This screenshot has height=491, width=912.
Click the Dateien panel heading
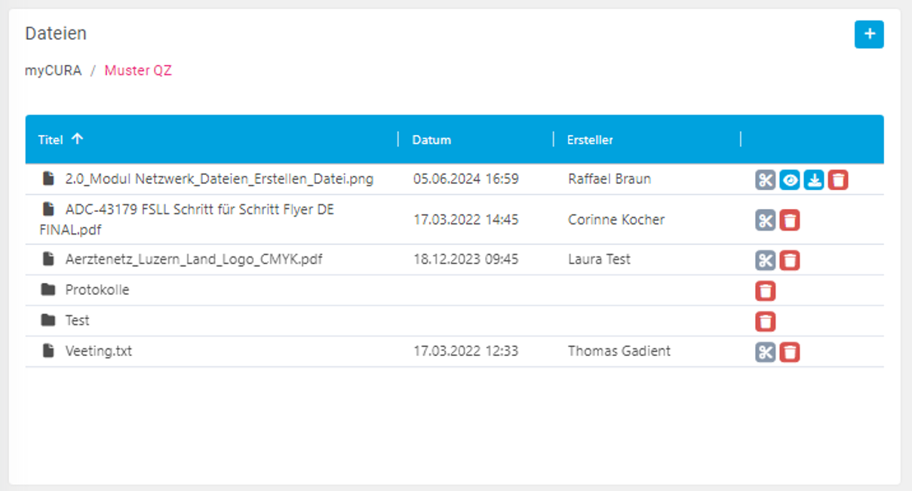56,34
